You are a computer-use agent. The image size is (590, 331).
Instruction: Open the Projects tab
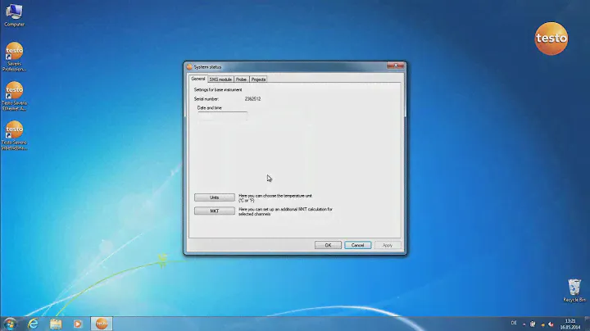pos(258,79)
